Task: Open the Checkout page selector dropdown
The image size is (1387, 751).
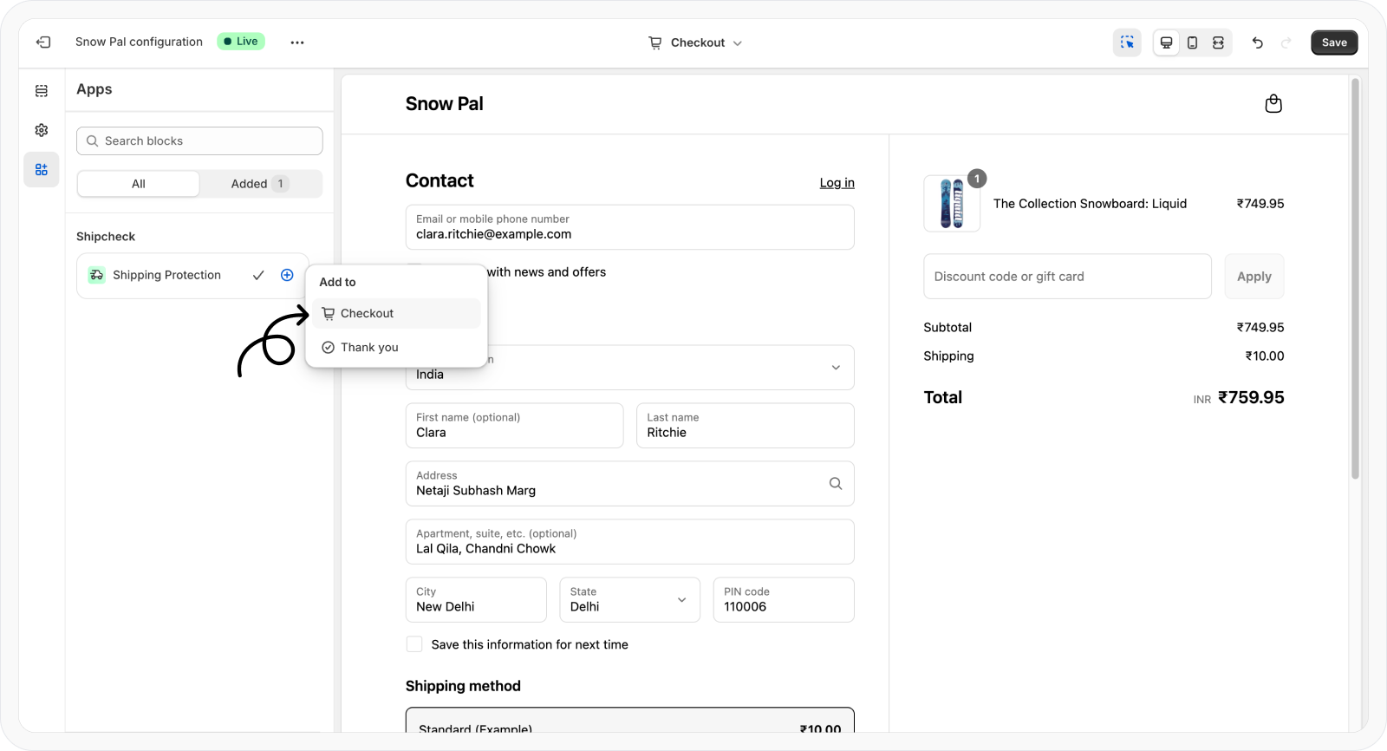Action: tap(695, 42)
